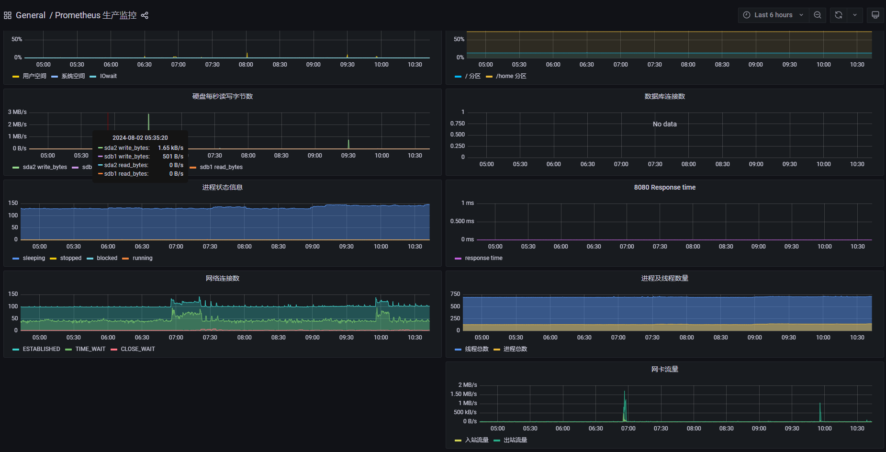Toggle /home 分区 legend series
The width and height of the screenshot is (886, 452).
coord(511,76)
